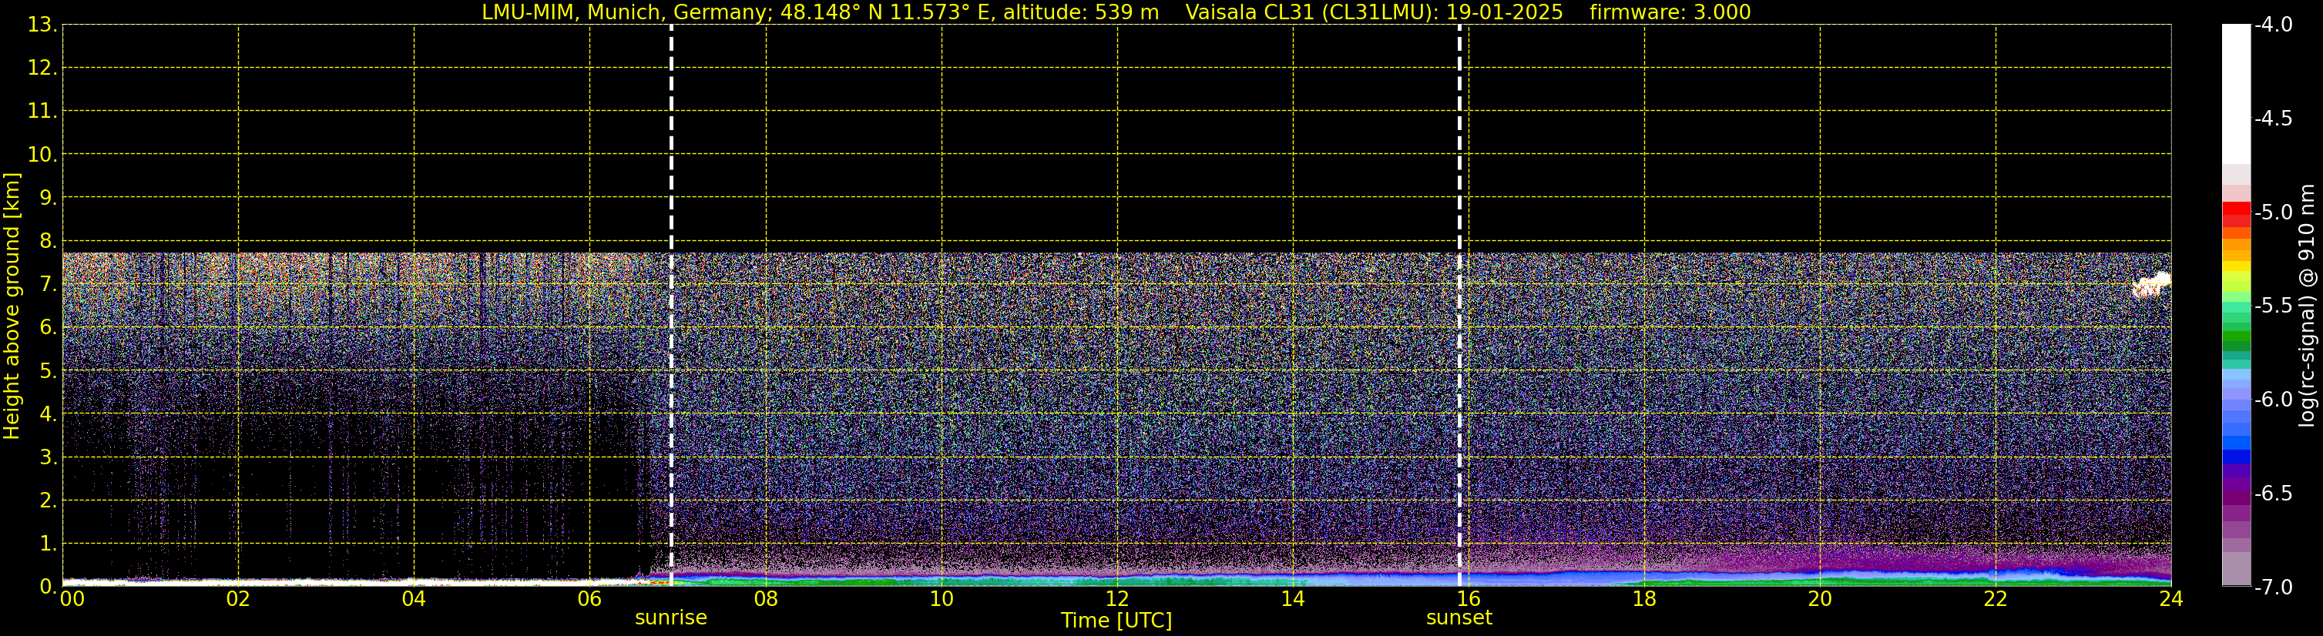Click the 'LMU-MIM, Munich, Germany' title text

[x=623, y=12]
